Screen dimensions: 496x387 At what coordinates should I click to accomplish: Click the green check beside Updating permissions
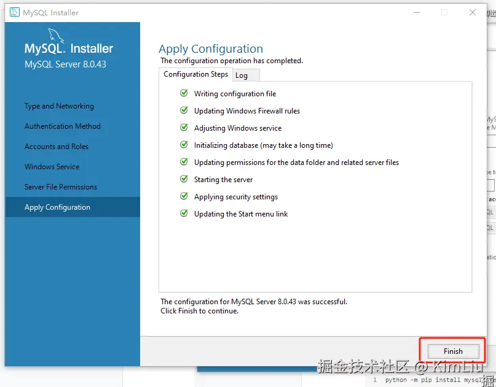tap(184, 162)
